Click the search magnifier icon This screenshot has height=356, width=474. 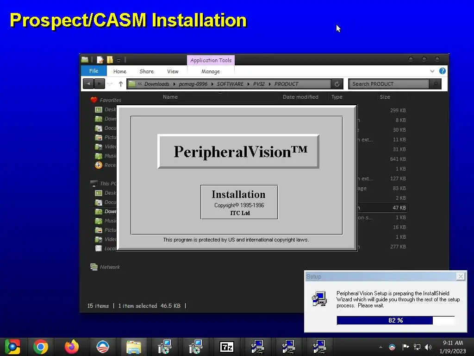click(x=435, y=84)
